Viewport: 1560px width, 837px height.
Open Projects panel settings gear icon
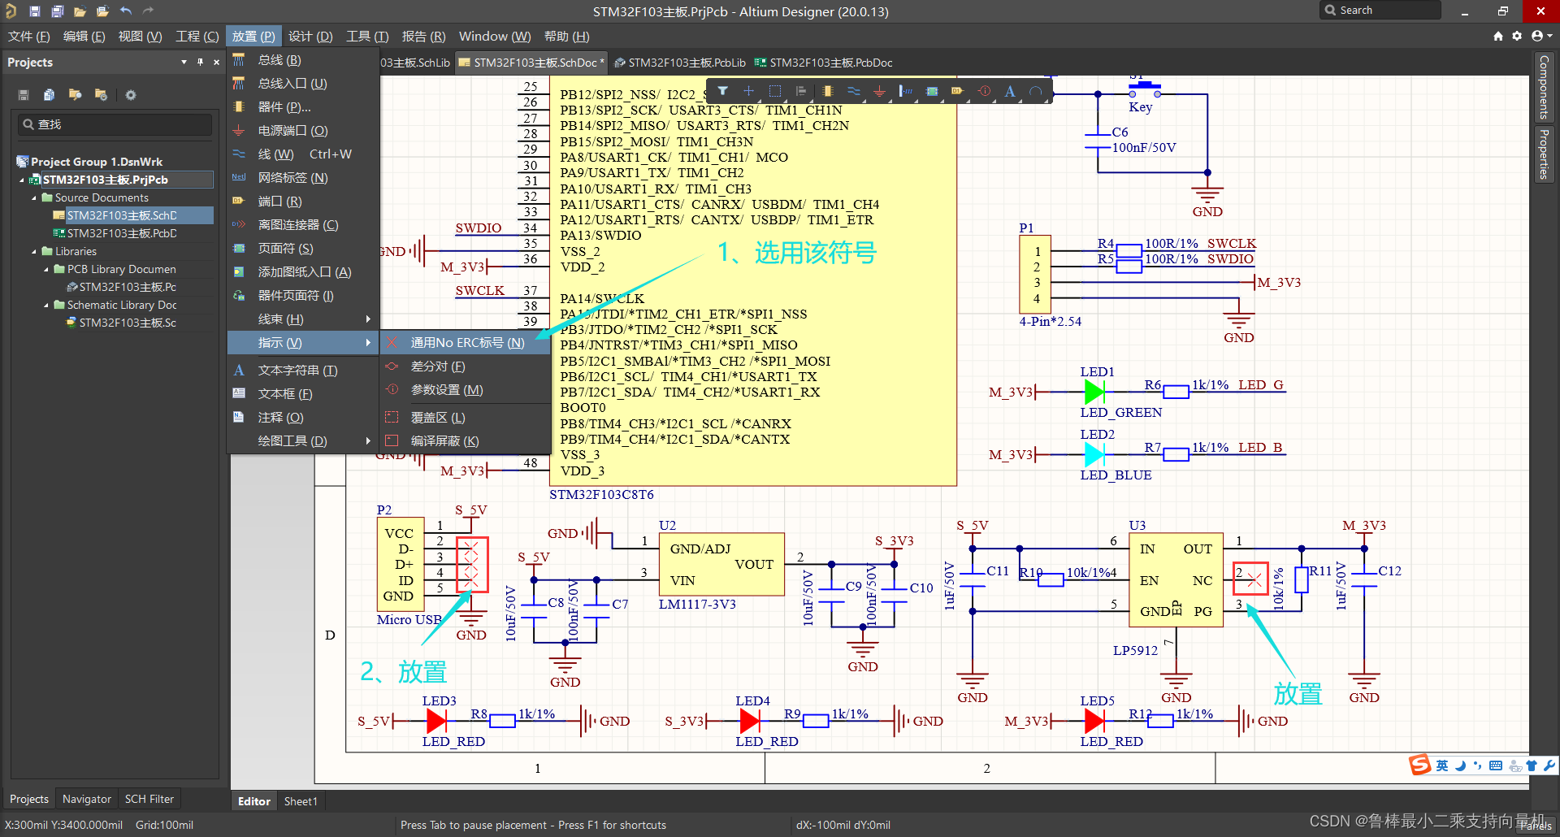click(130, 95)
